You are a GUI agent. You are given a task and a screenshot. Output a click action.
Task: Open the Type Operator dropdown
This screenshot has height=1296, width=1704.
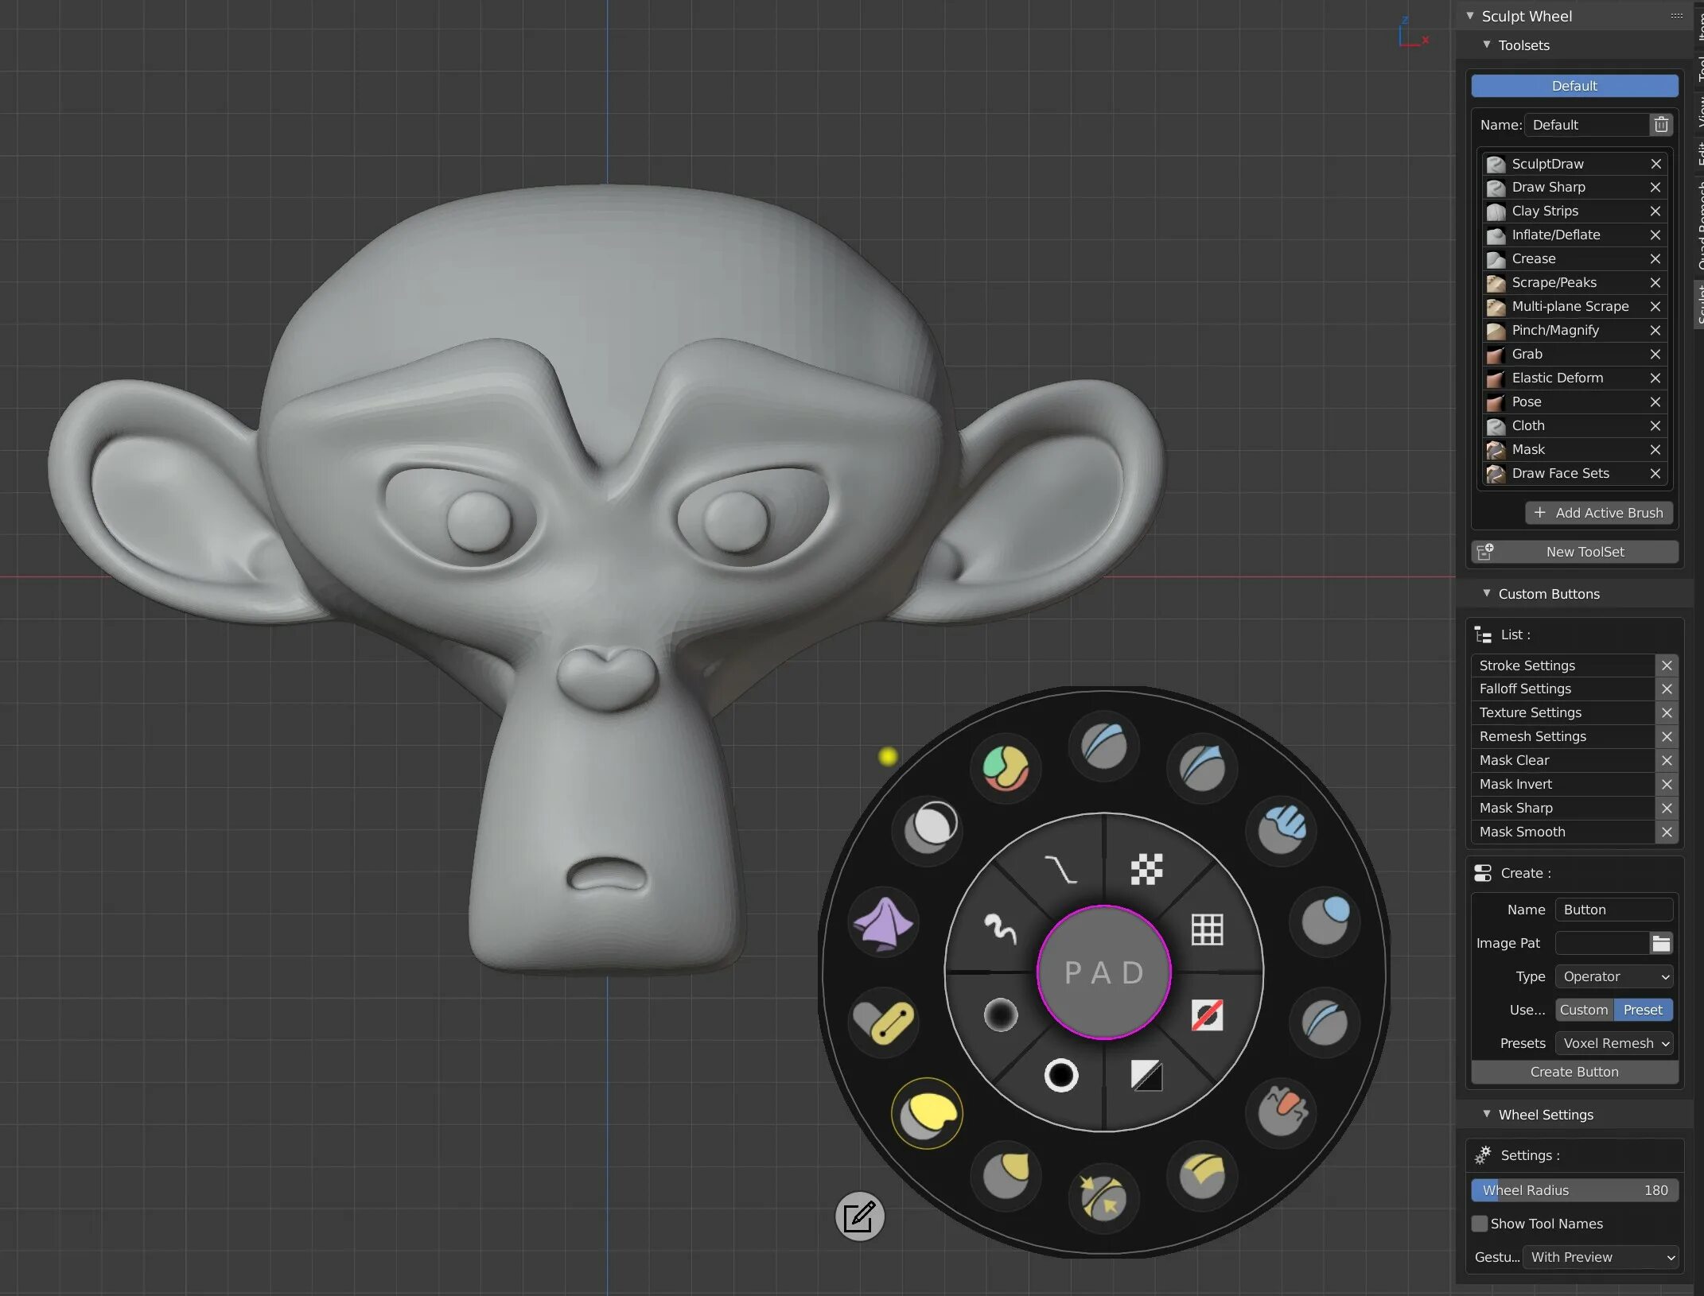pos(1614,976)
